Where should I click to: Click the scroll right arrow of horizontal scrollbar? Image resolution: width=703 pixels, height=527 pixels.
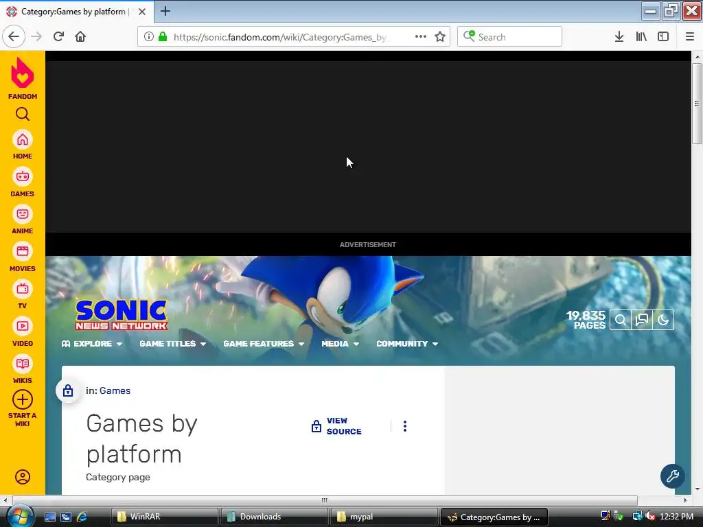coord(685,500)
